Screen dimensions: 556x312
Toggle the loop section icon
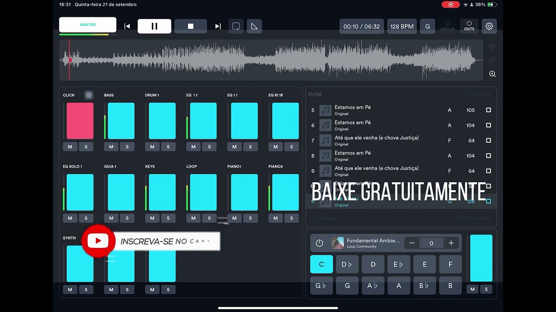[236, 26]
